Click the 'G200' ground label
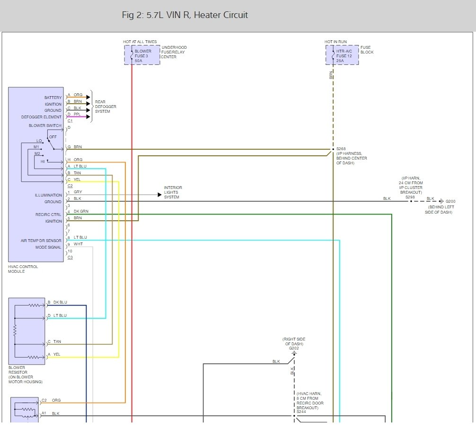The width and height of the screenshot is (476, 431). [450, 201]
